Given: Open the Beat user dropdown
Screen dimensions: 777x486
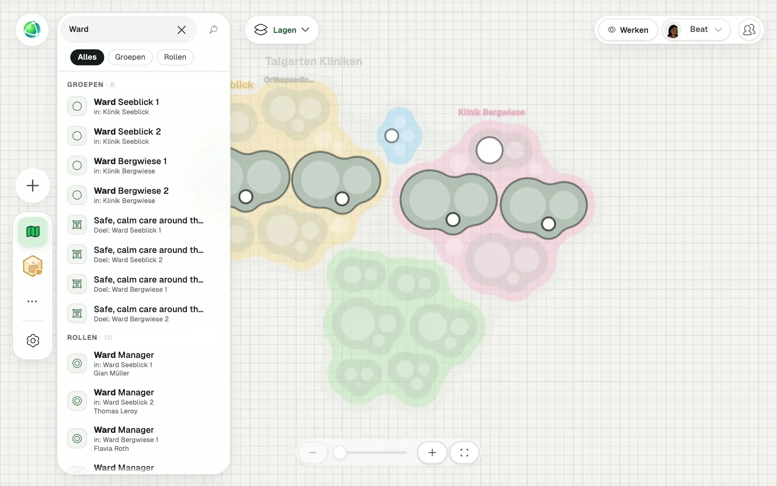Looking at the screenshot, I should (696, 30).
